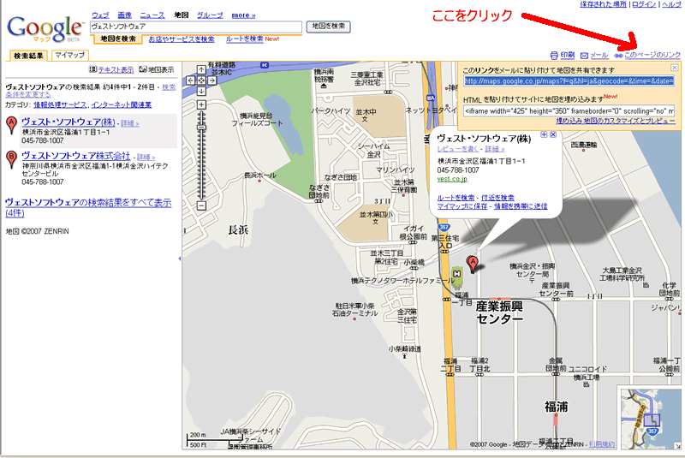Click the search box with ヴェストソフトウェア
Image resolution: width=685 pixels, height=458 pixels.
click(x=196, y=27)
